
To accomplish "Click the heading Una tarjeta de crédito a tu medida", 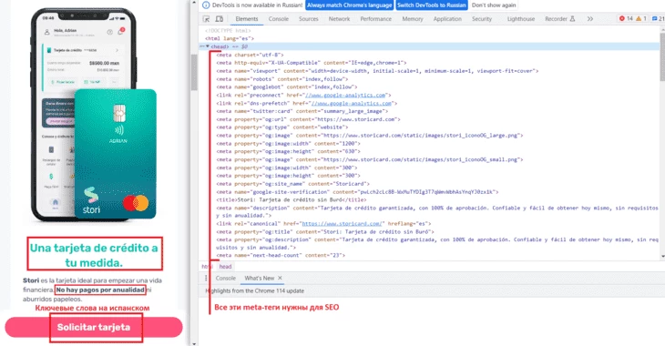I will [x=94, y=255].
